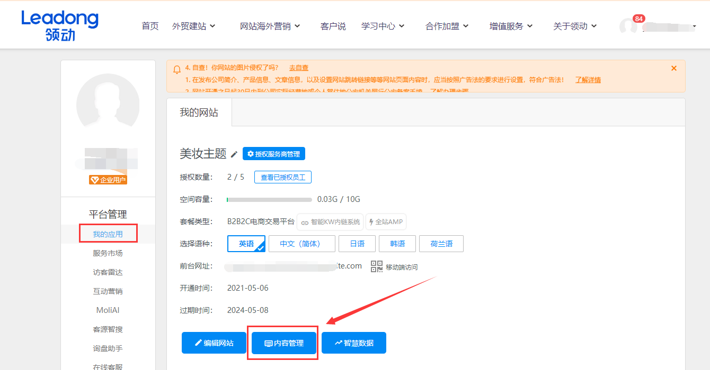Click the 空间容量 storage progress bar
Screen dimensions: 710x370
pyautogui.click(x=269, y=199)
